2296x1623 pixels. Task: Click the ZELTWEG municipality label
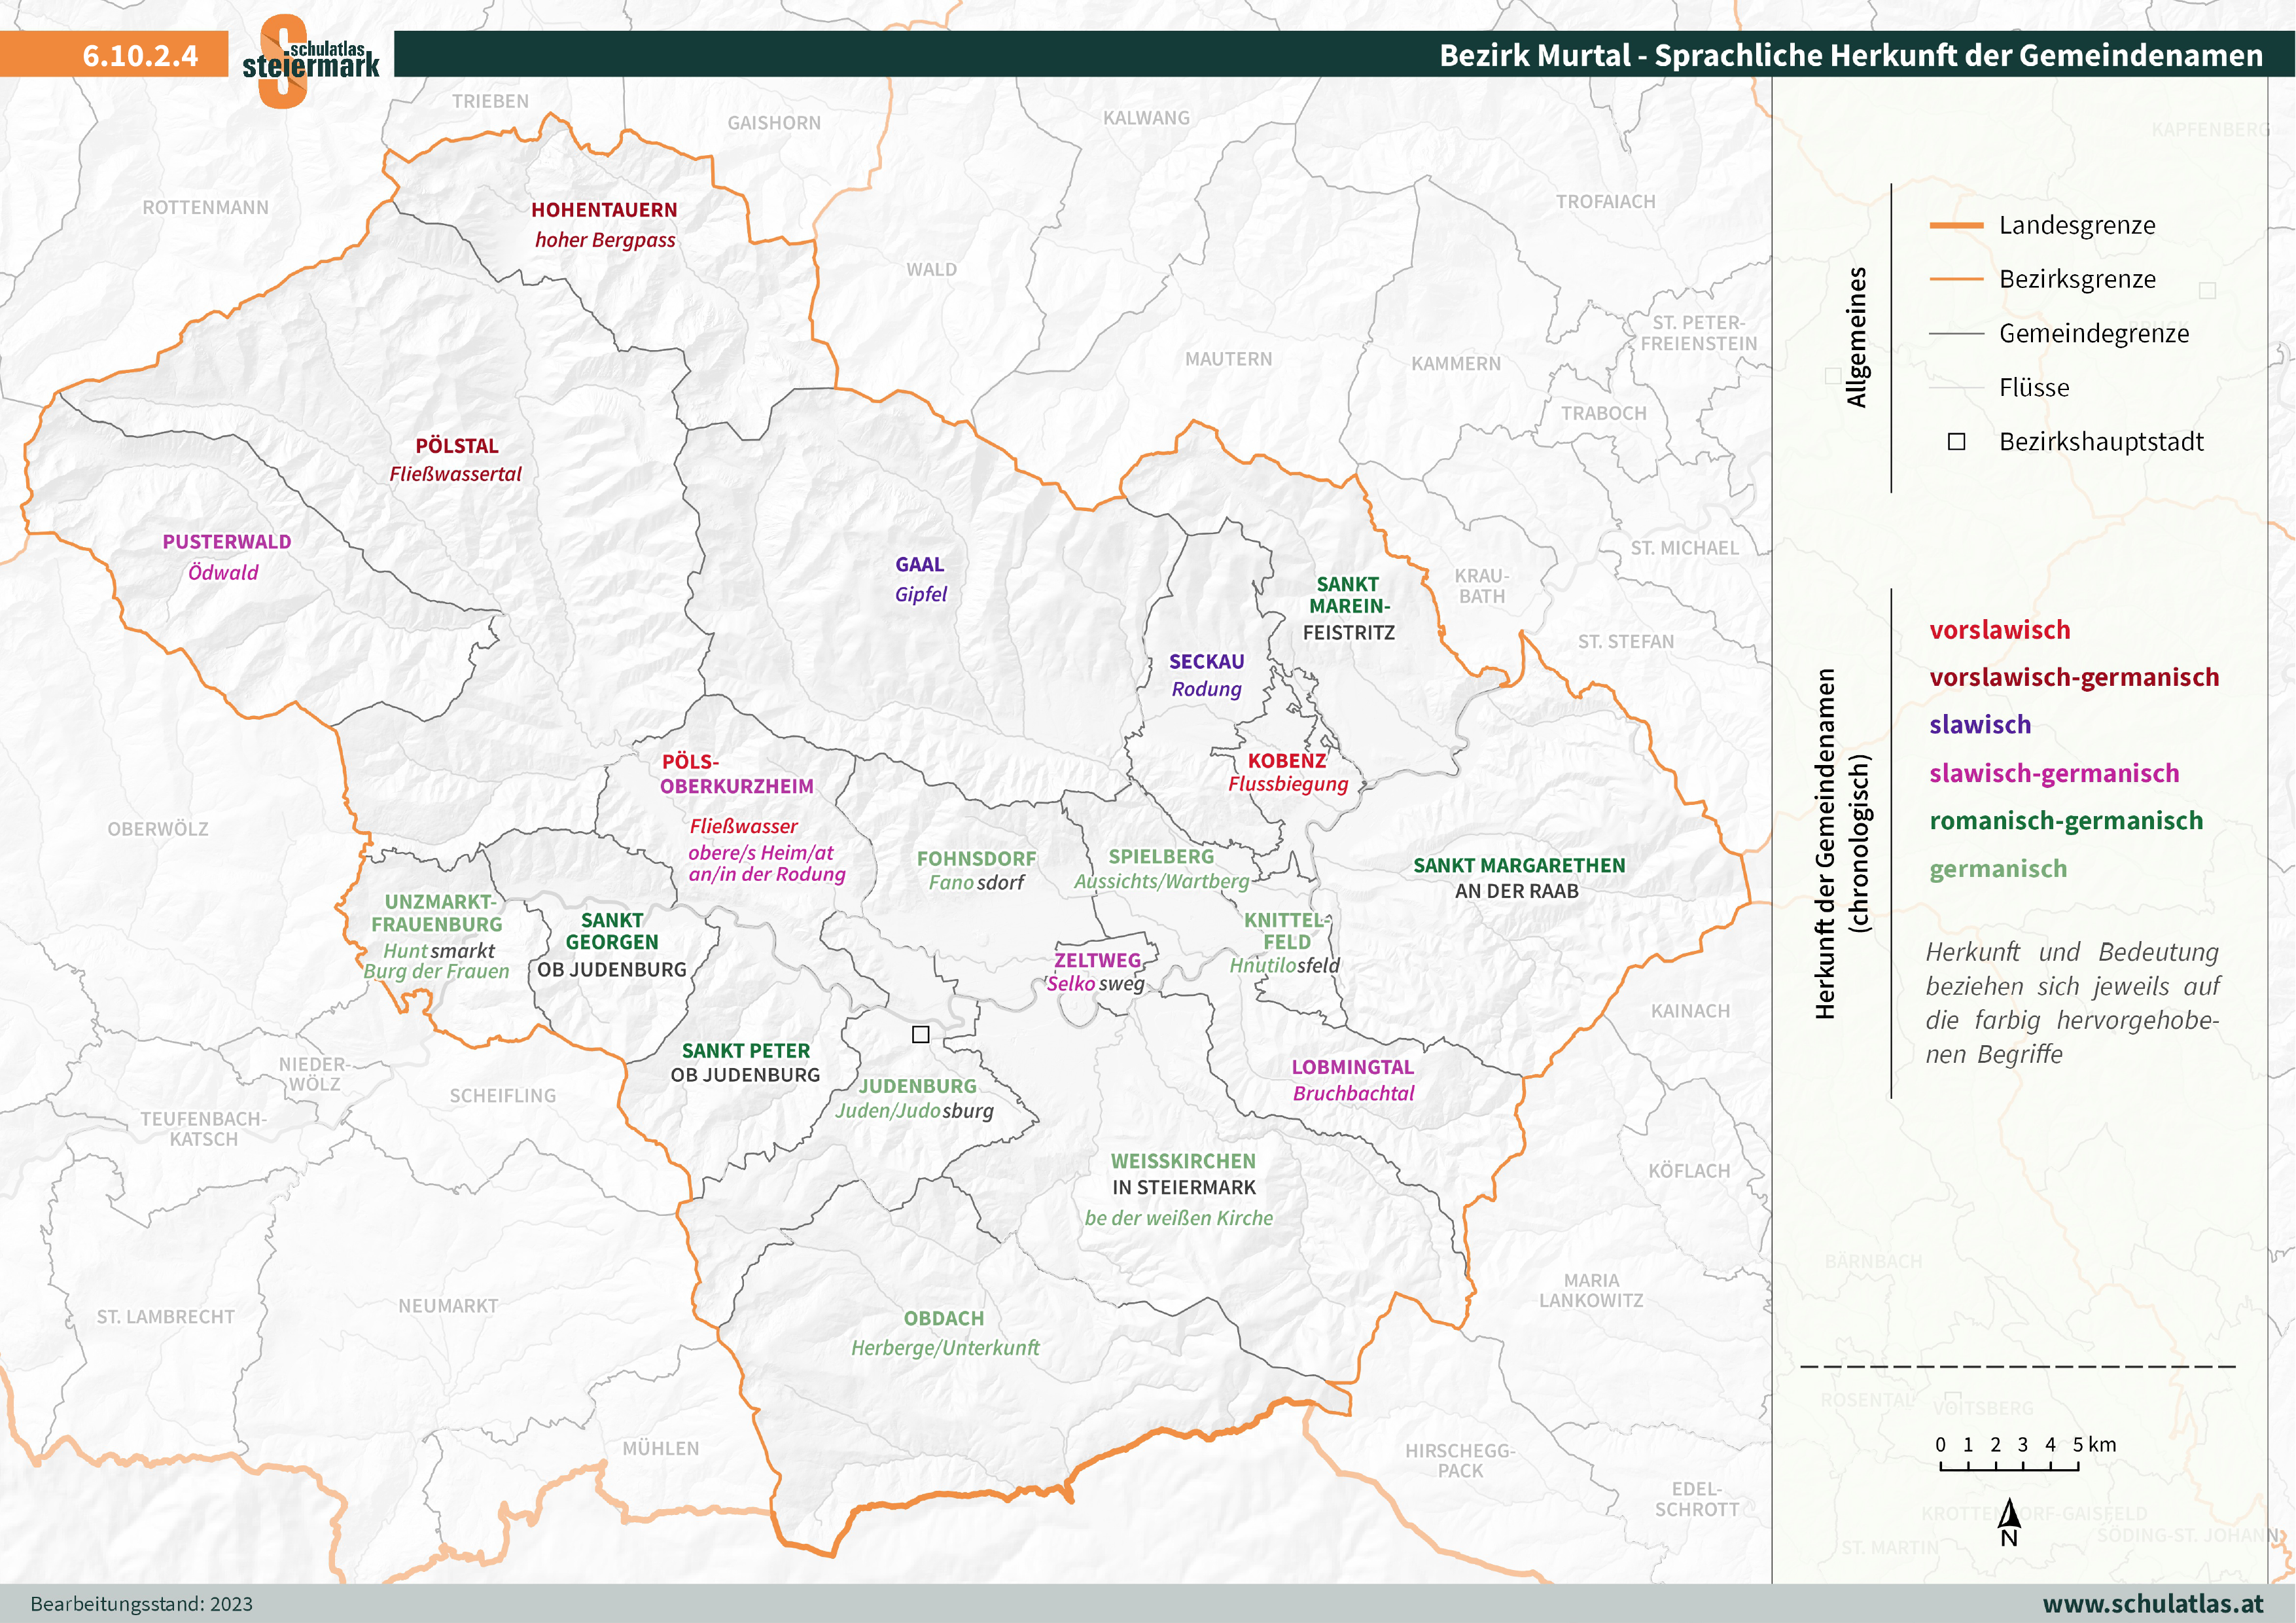1097,960
